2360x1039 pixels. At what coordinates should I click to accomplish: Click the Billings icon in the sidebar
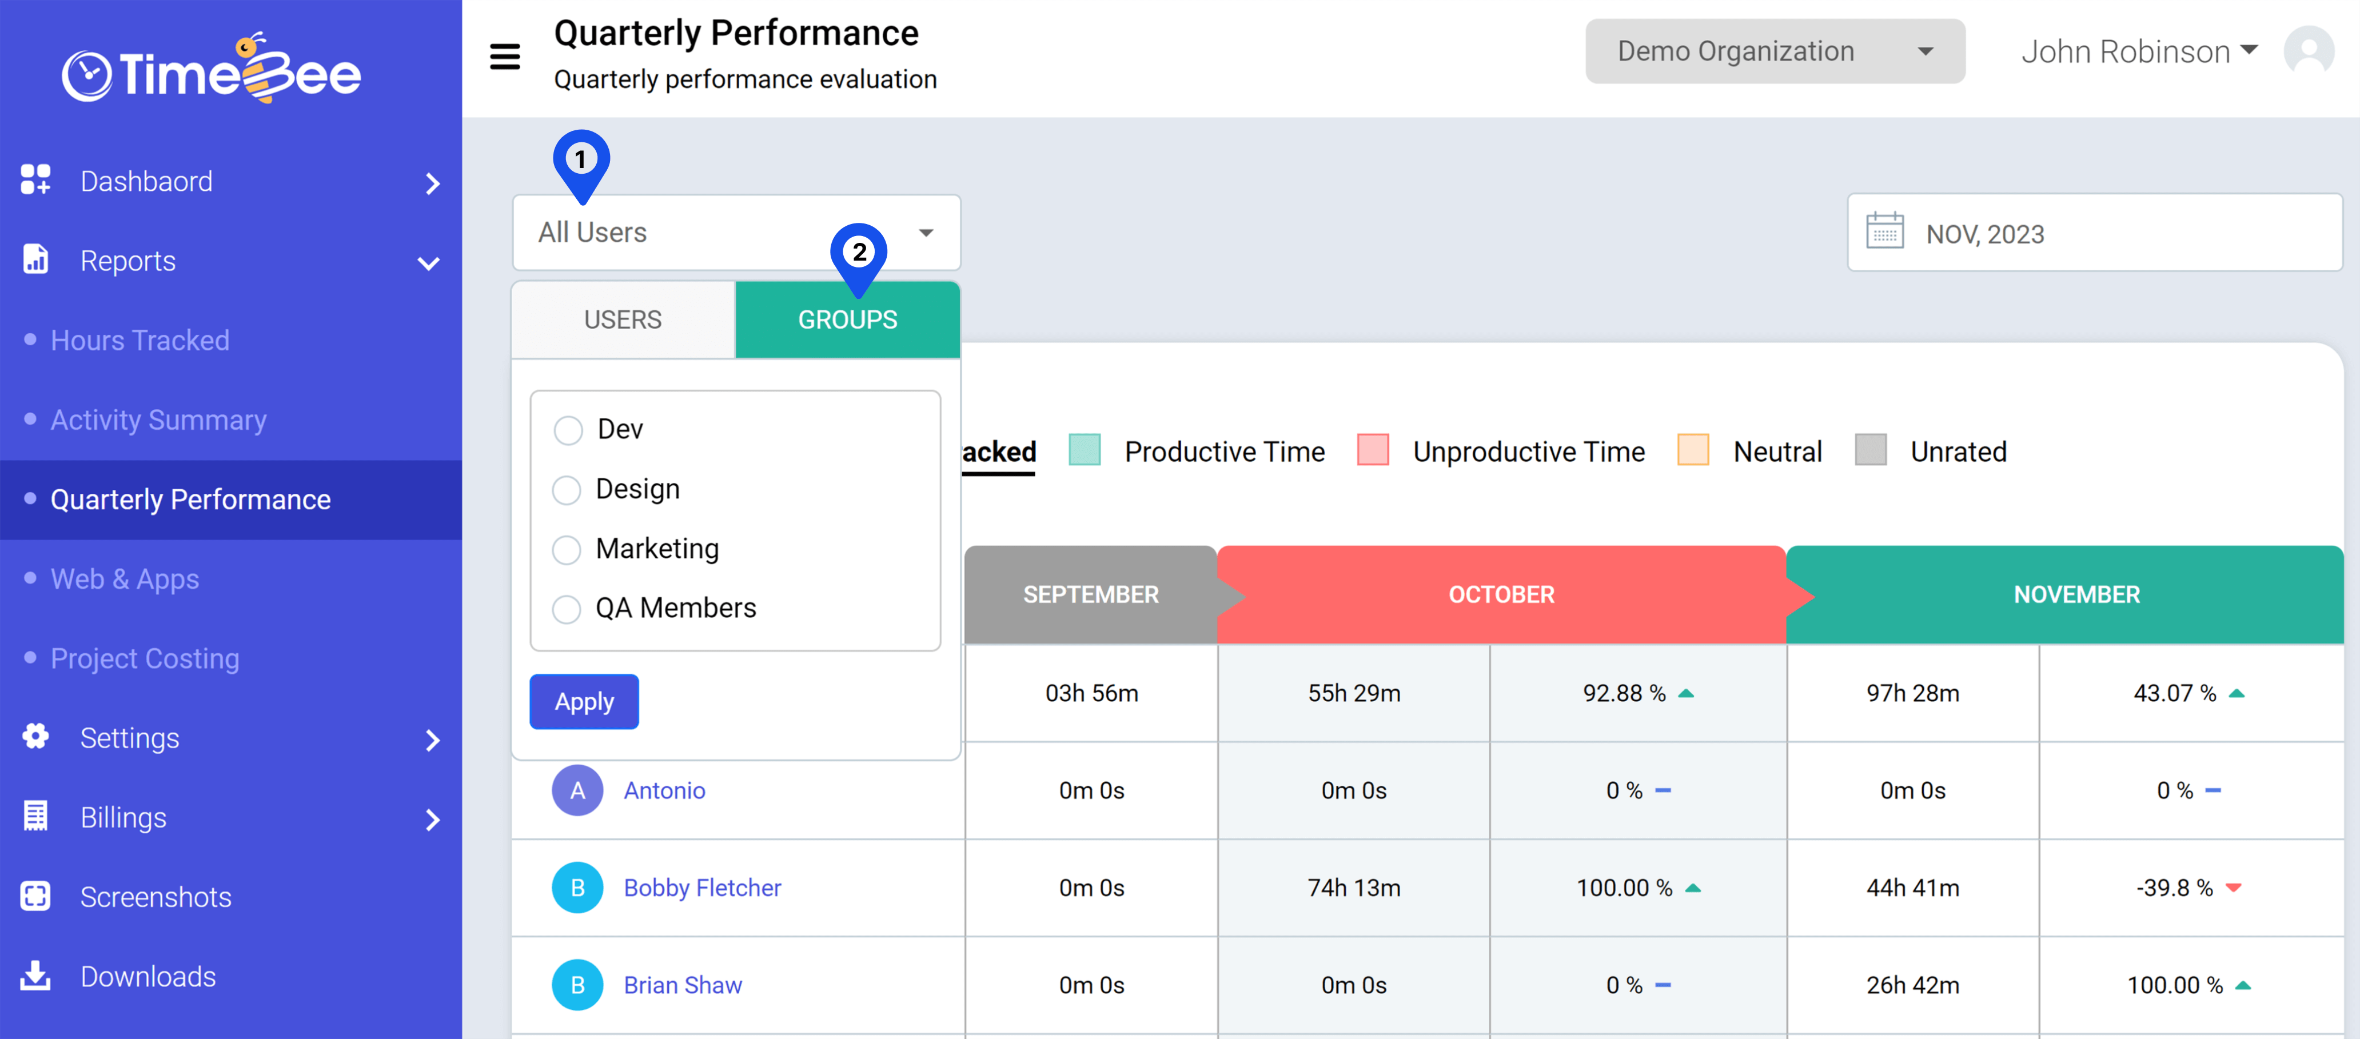click(35, 817)
